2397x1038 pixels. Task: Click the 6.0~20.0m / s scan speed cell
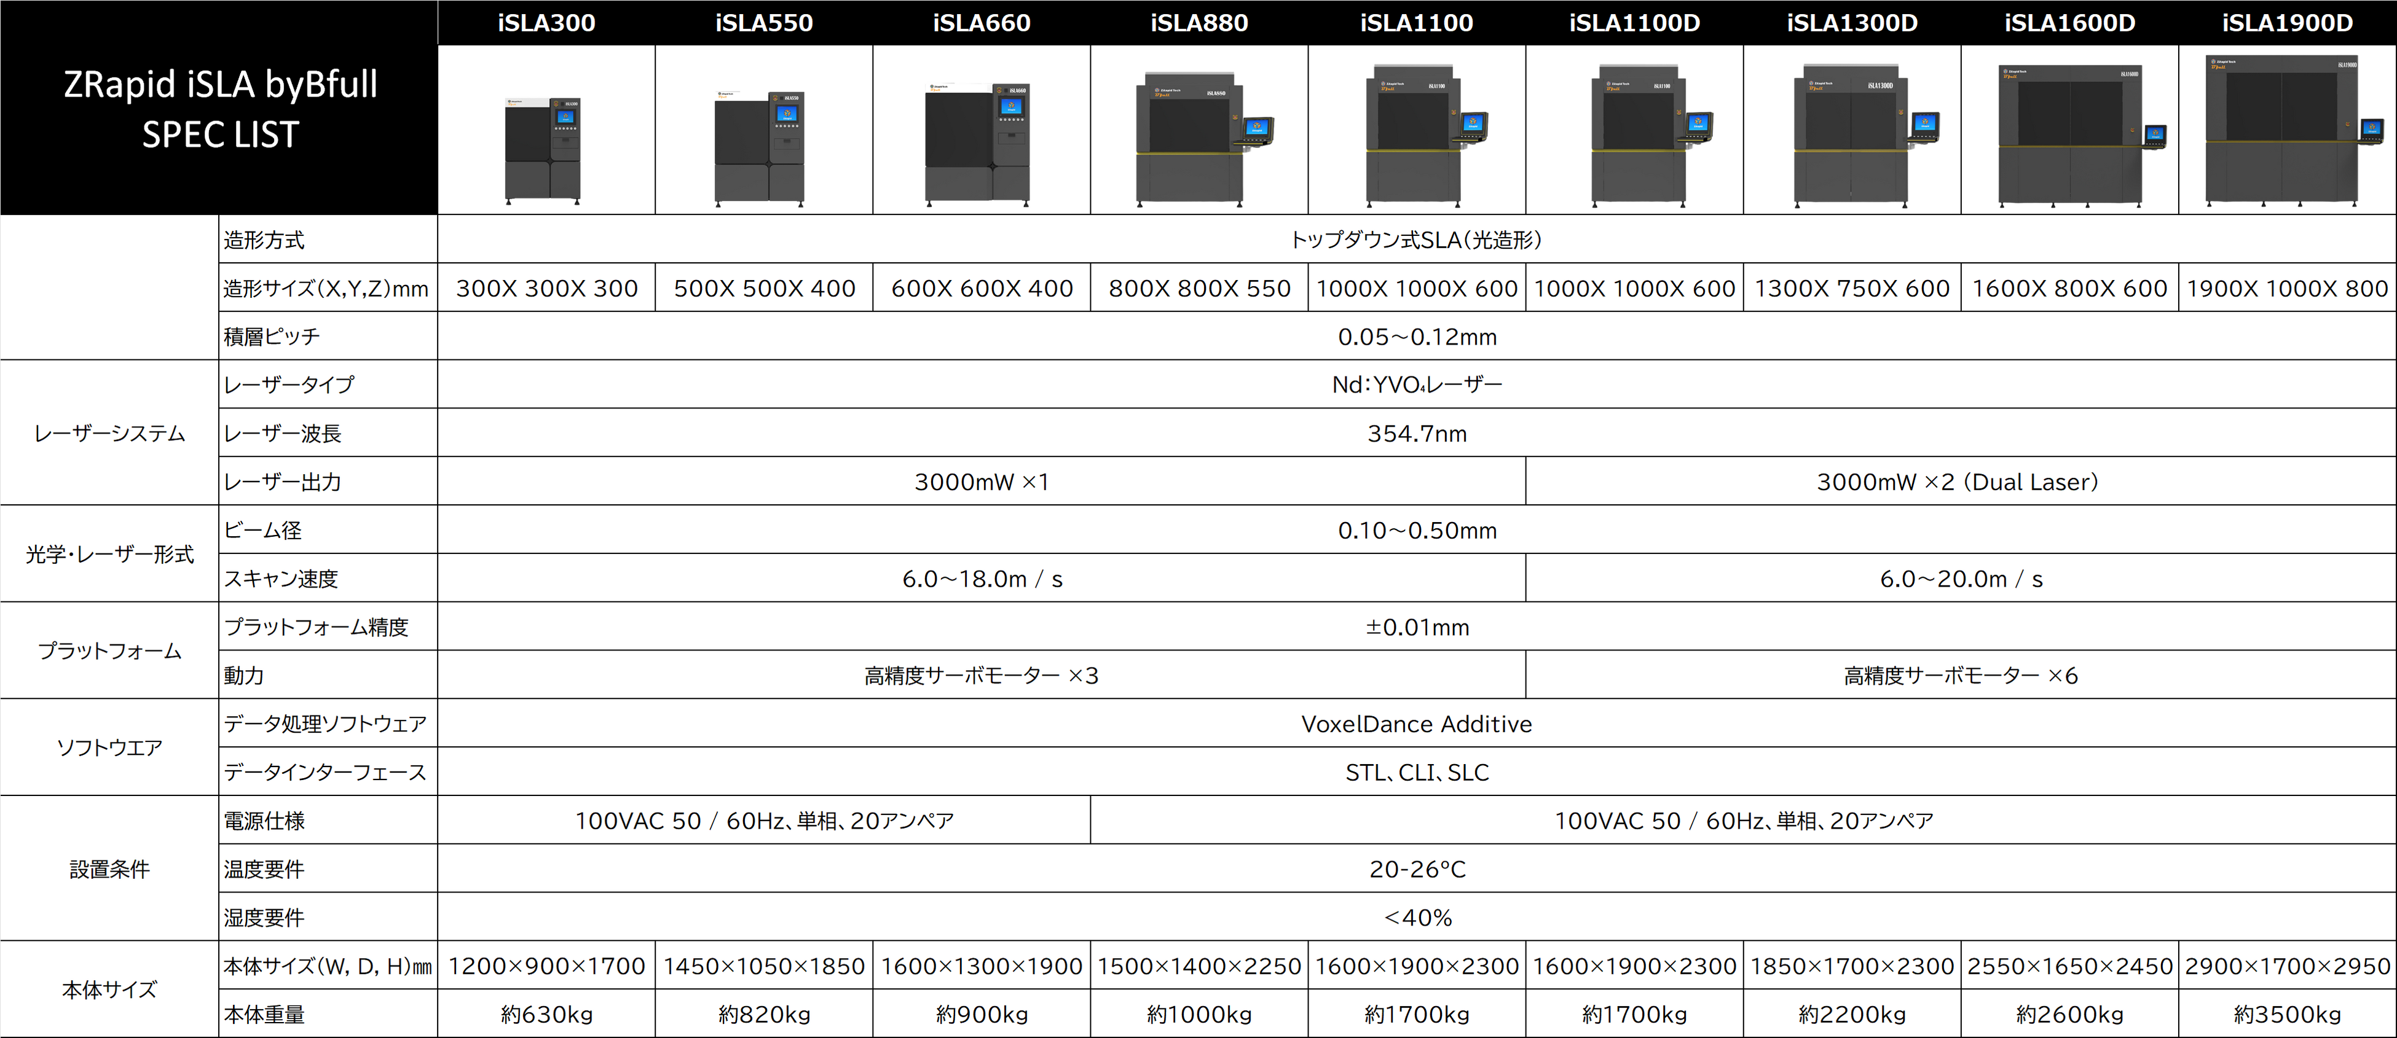(x=1961, y=579)
